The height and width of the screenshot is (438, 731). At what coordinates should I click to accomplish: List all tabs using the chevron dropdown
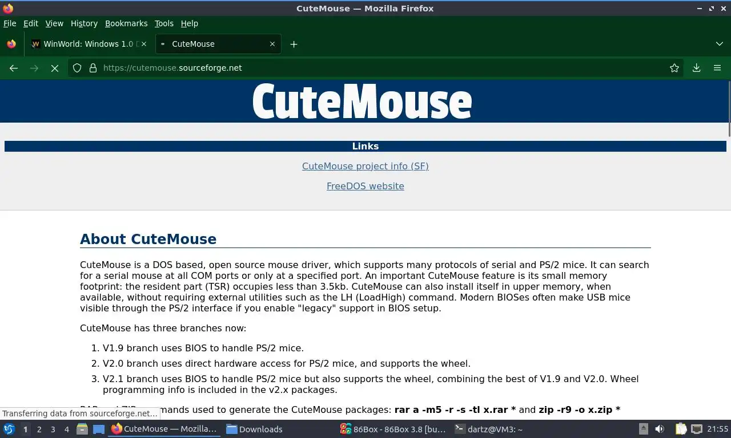coord(719,44)
